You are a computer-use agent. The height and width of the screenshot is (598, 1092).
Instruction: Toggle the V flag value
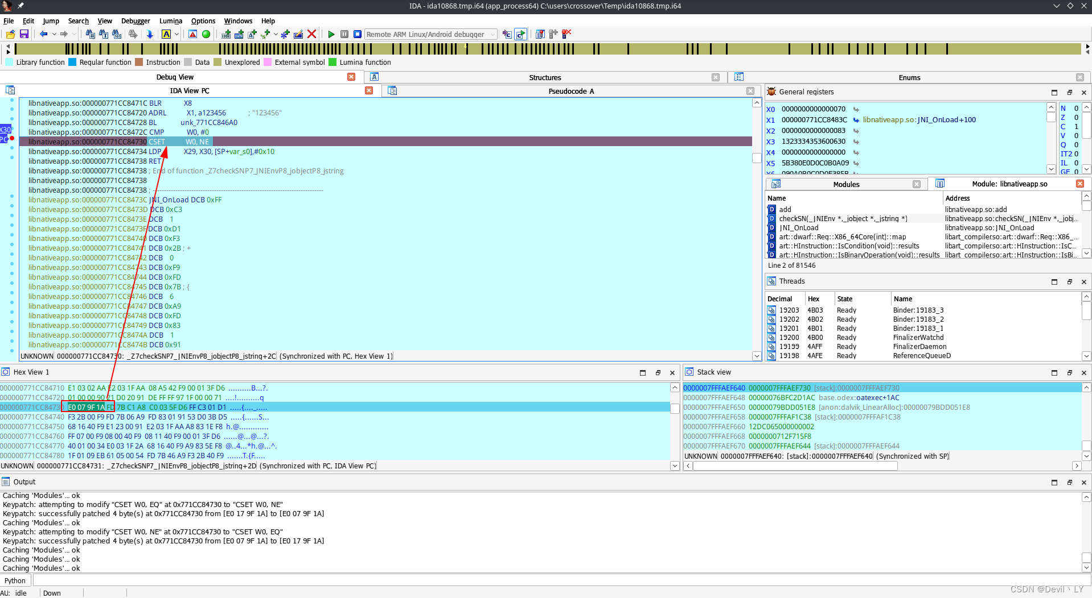click(1076, 136)
